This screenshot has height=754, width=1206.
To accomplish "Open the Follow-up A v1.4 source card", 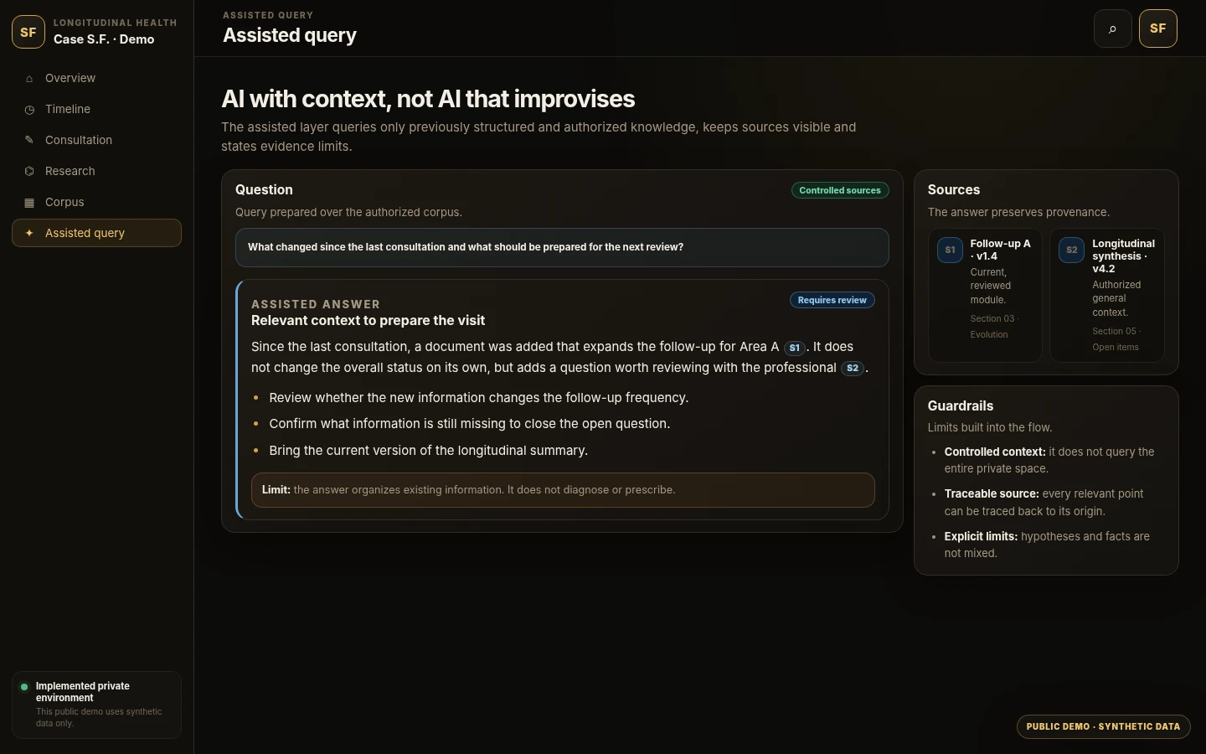I will pyautogui.click(x=985, y=295).
